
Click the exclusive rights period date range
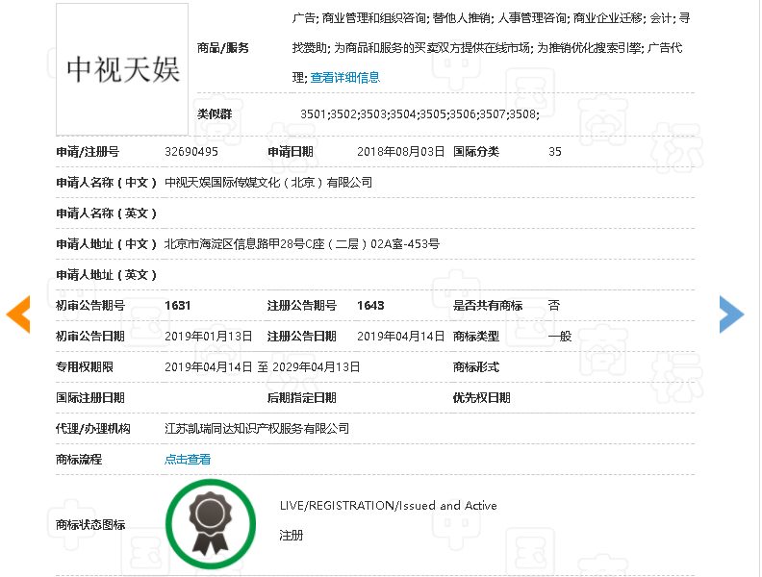262,367
